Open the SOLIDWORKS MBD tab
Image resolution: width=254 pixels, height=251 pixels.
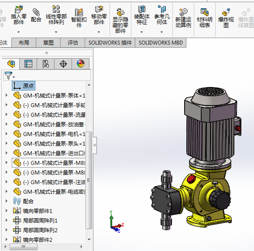pyautogui.click(x=161, y=43)
